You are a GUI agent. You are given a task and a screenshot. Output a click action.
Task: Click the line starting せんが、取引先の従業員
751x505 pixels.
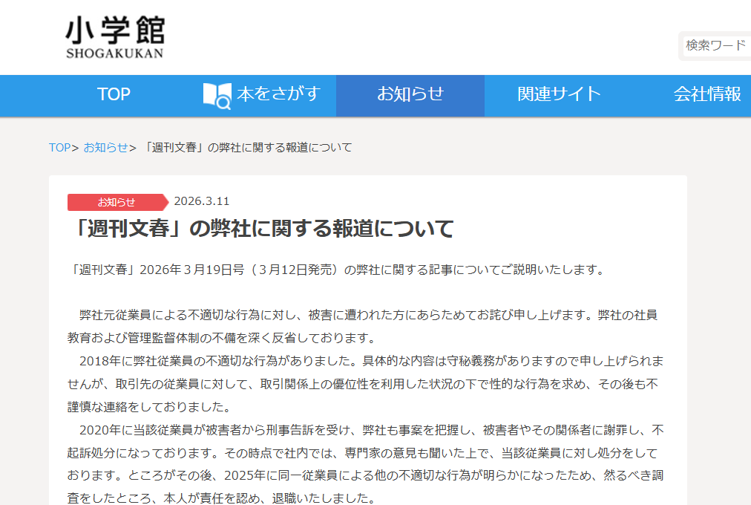(363, 384)
